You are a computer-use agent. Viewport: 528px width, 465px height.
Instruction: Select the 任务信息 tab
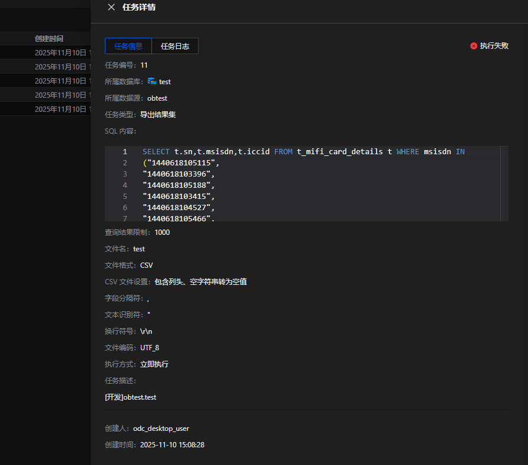pos(128,46)
